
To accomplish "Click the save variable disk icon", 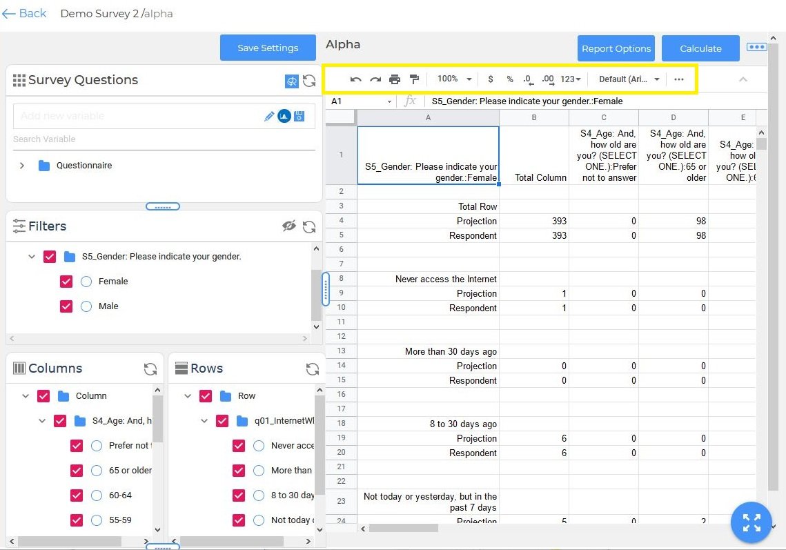I will [299, 117].
